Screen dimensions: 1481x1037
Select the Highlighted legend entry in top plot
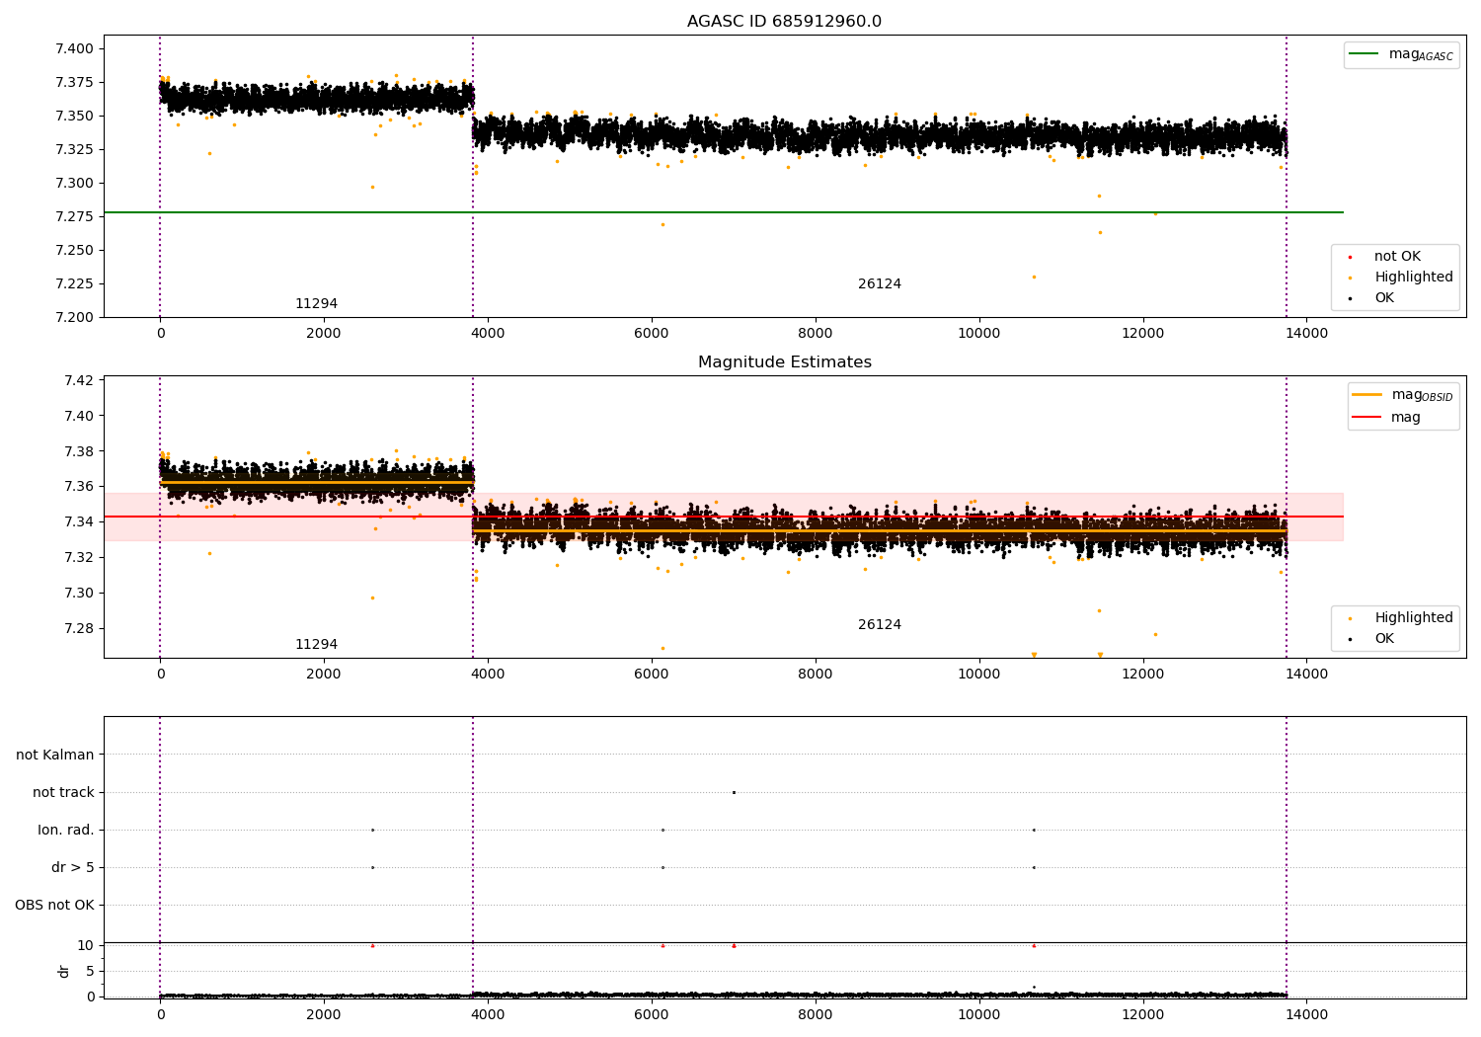1402,278
